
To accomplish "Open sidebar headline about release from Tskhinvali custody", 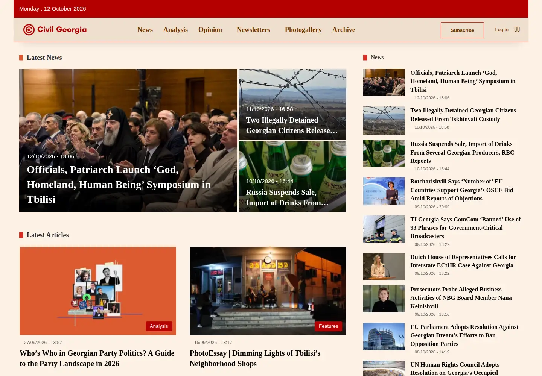I will 463,115.
